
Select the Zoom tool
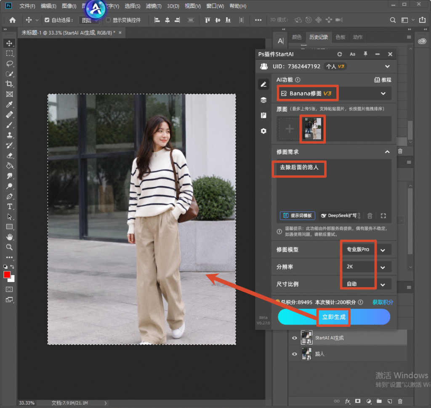tap(9, 247)
